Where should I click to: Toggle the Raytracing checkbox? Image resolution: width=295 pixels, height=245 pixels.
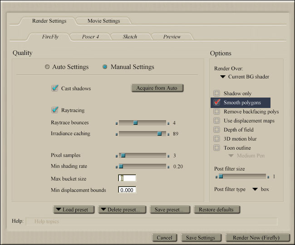55,110
